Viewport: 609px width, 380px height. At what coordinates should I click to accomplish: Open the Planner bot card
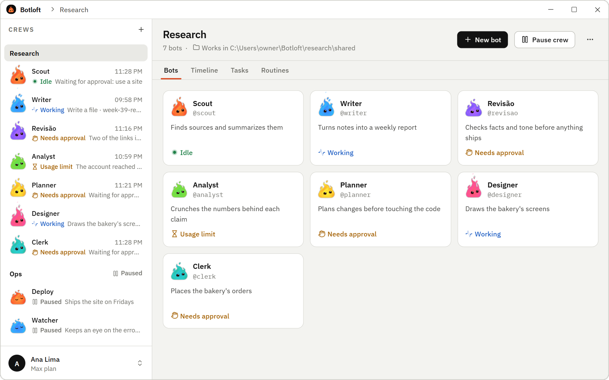[380, 209]
